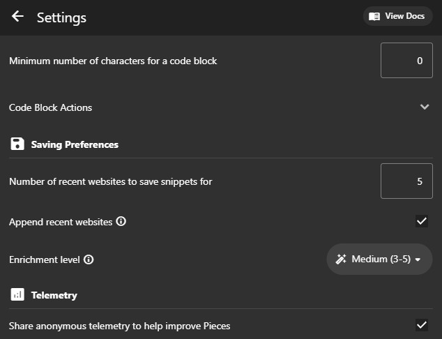Click the Telemetry chart icon
The height and width of the screenshot is (339, 442).
(17, 295)
